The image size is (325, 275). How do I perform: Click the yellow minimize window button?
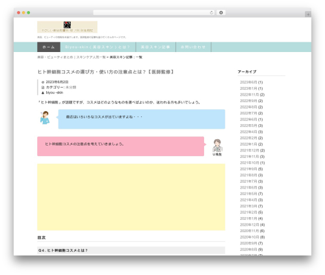pos(23,13)
